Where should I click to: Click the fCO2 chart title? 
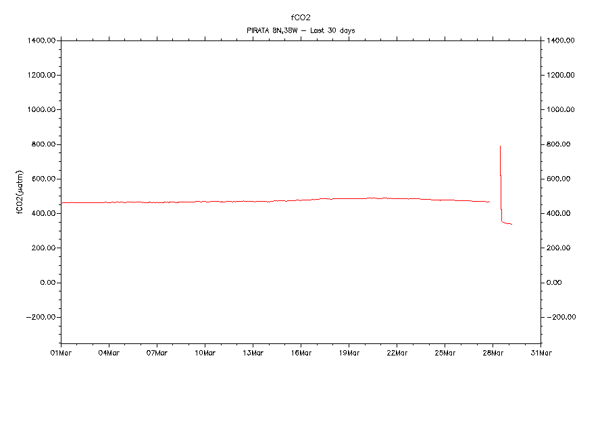coord(301,18)
